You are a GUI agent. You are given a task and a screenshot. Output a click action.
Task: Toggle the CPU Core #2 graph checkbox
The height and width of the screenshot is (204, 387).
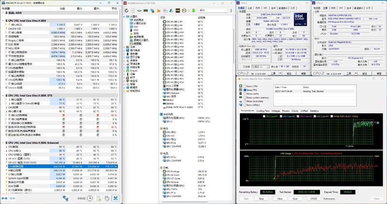click(282, 116)
